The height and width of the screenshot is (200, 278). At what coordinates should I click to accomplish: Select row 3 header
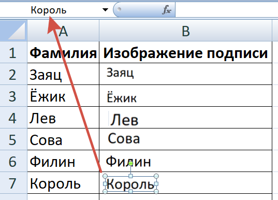(13, 96)
